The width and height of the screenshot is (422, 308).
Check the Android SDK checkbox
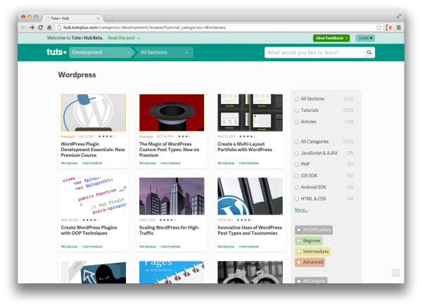tap(297, 187)
